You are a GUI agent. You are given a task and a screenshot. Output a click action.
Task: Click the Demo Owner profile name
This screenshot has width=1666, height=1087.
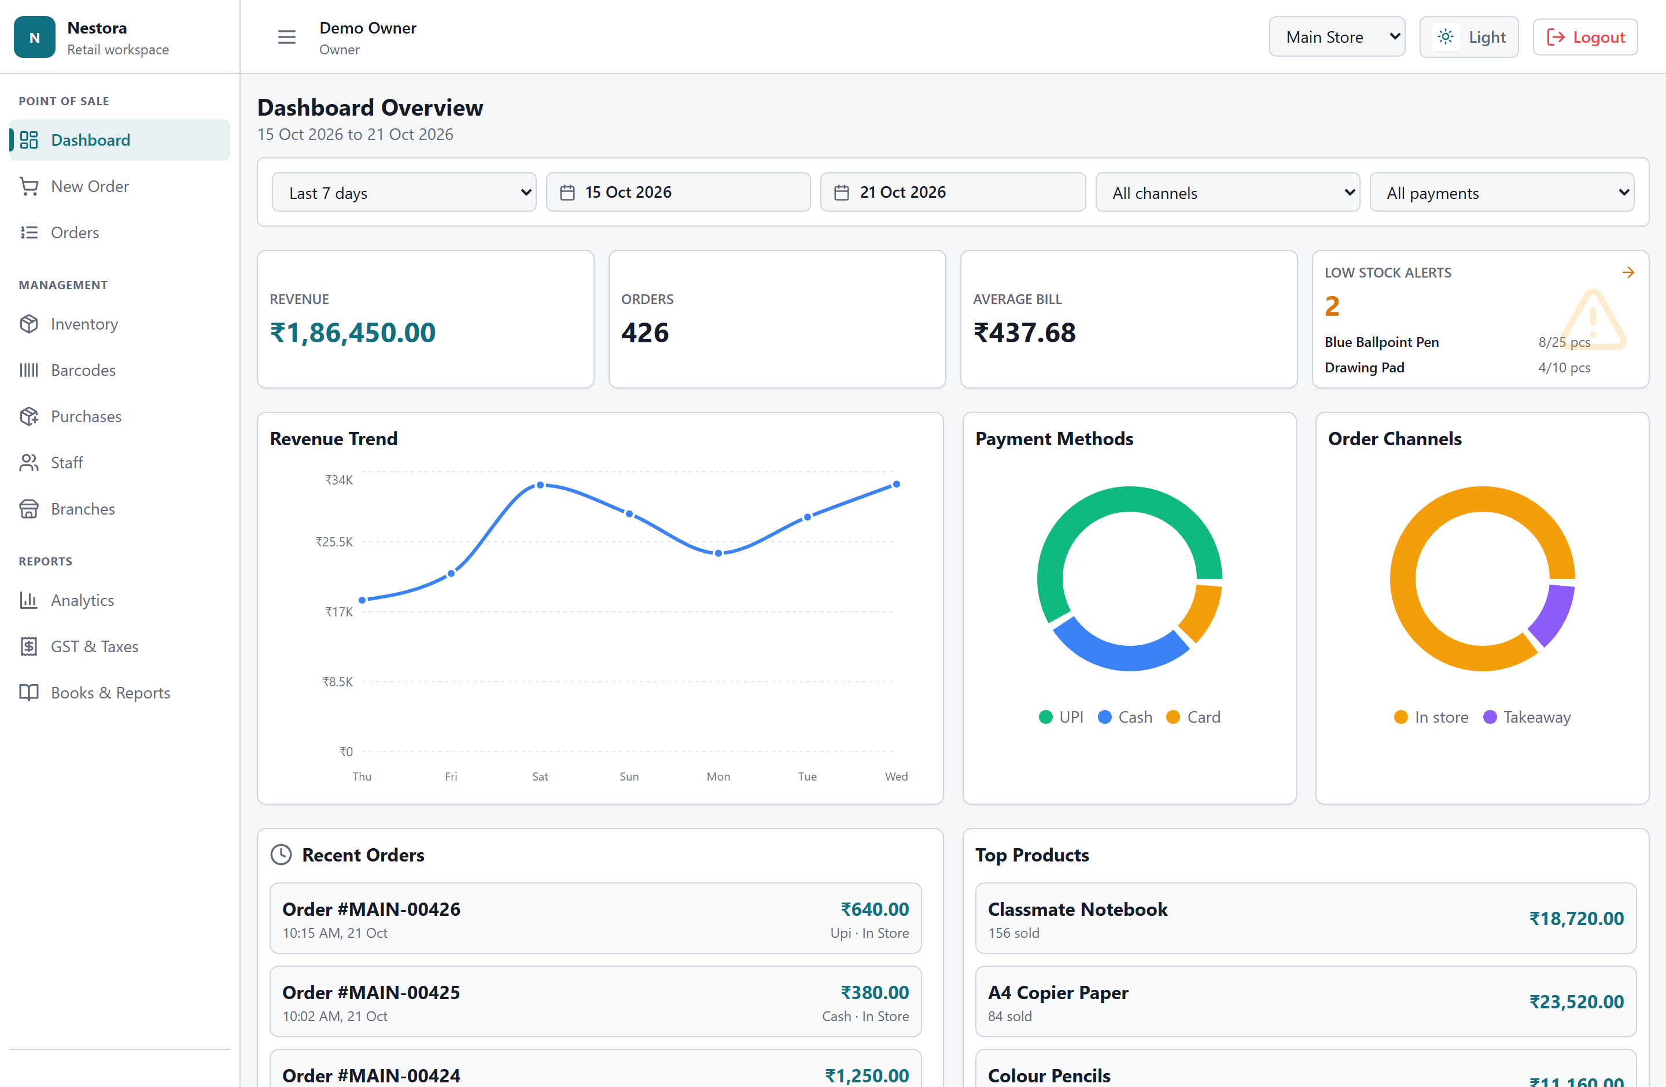point(367,28)
